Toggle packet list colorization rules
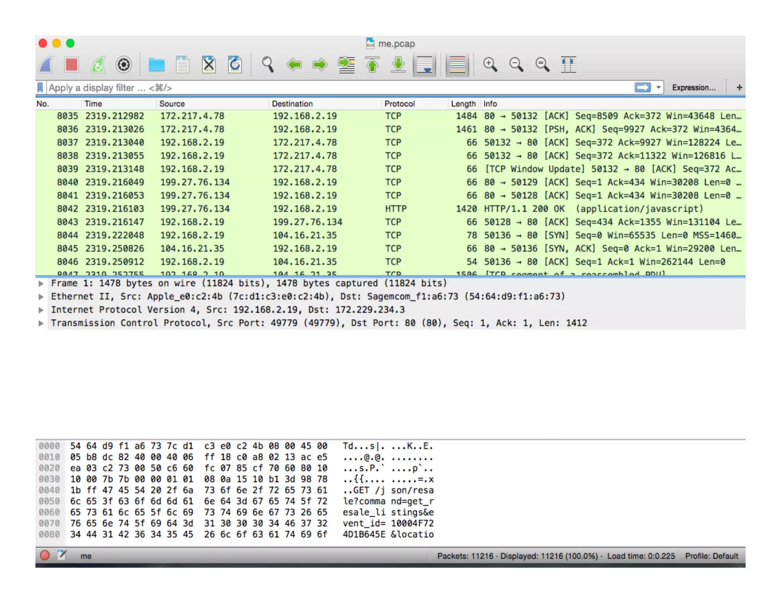 [x=457, y=64]
